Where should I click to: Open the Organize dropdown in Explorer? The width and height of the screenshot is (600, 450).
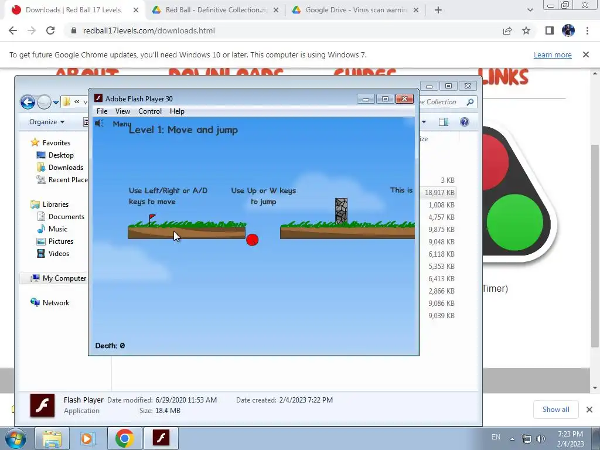coord(47,122)
